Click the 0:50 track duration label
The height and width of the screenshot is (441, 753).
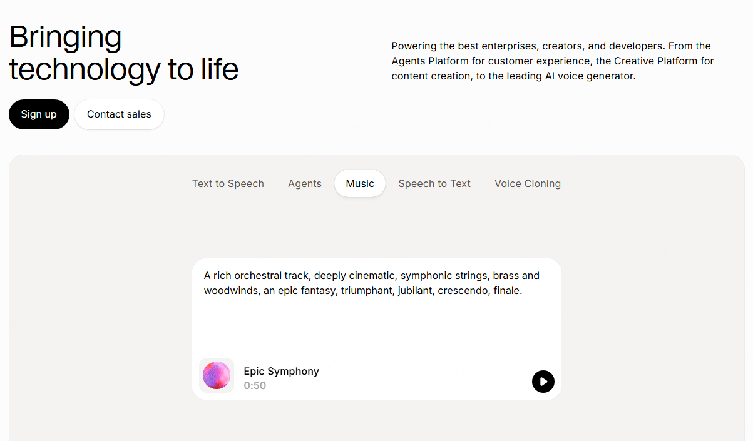pyautogui.click(x=255, y=386)
